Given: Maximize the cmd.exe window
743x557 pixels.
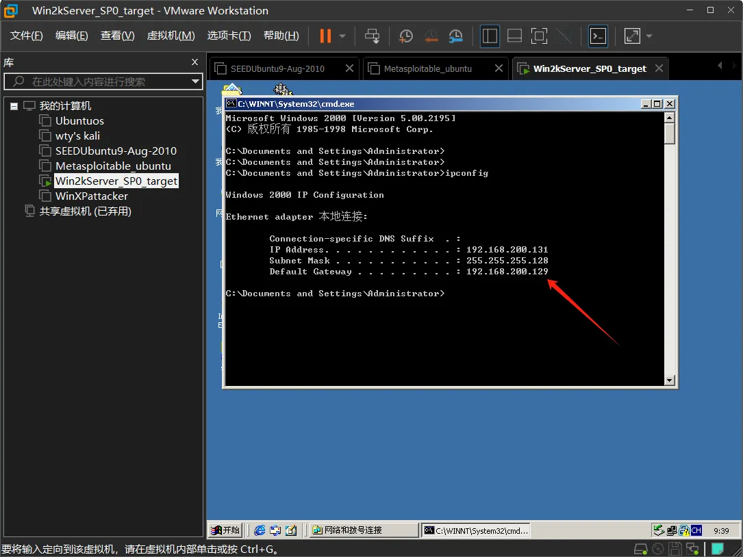Looking at the screenshot, I should click(x=657, y=104).
